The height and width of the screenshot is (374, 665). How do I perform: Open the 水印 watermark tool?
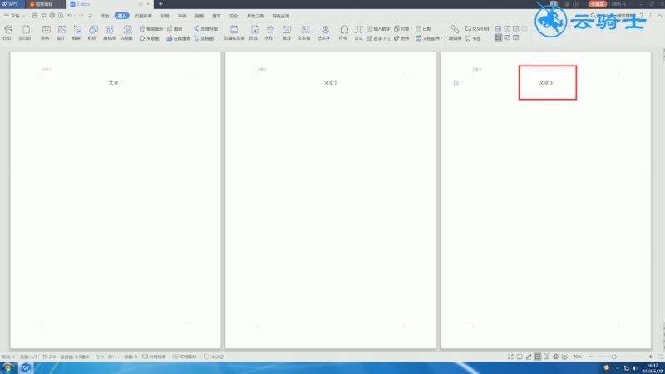270,32
